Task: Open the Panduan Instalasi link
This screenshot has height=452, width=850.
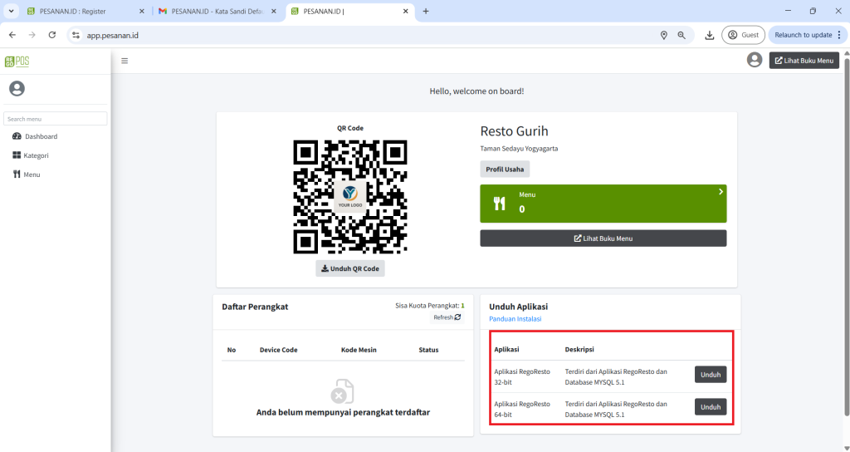Action: [x=515, y=319]
